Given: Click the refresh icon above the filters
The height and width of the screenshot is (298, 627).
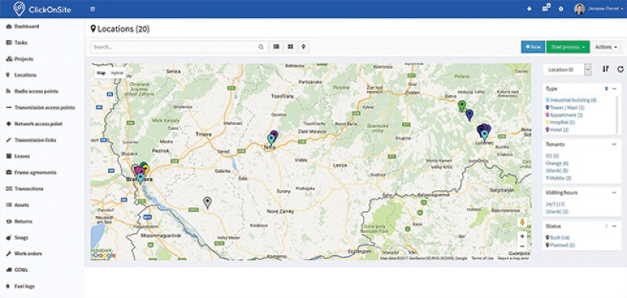Looking at the screenshot, I should (x=620, y=69).
